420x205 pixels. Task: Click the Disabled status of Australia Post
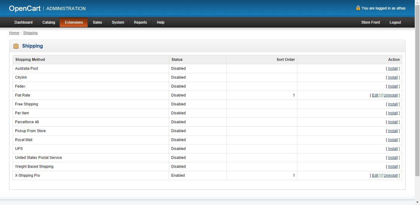[178, 69]
